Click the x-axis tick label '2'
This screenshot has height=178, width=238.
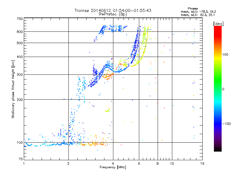(68, 163)
